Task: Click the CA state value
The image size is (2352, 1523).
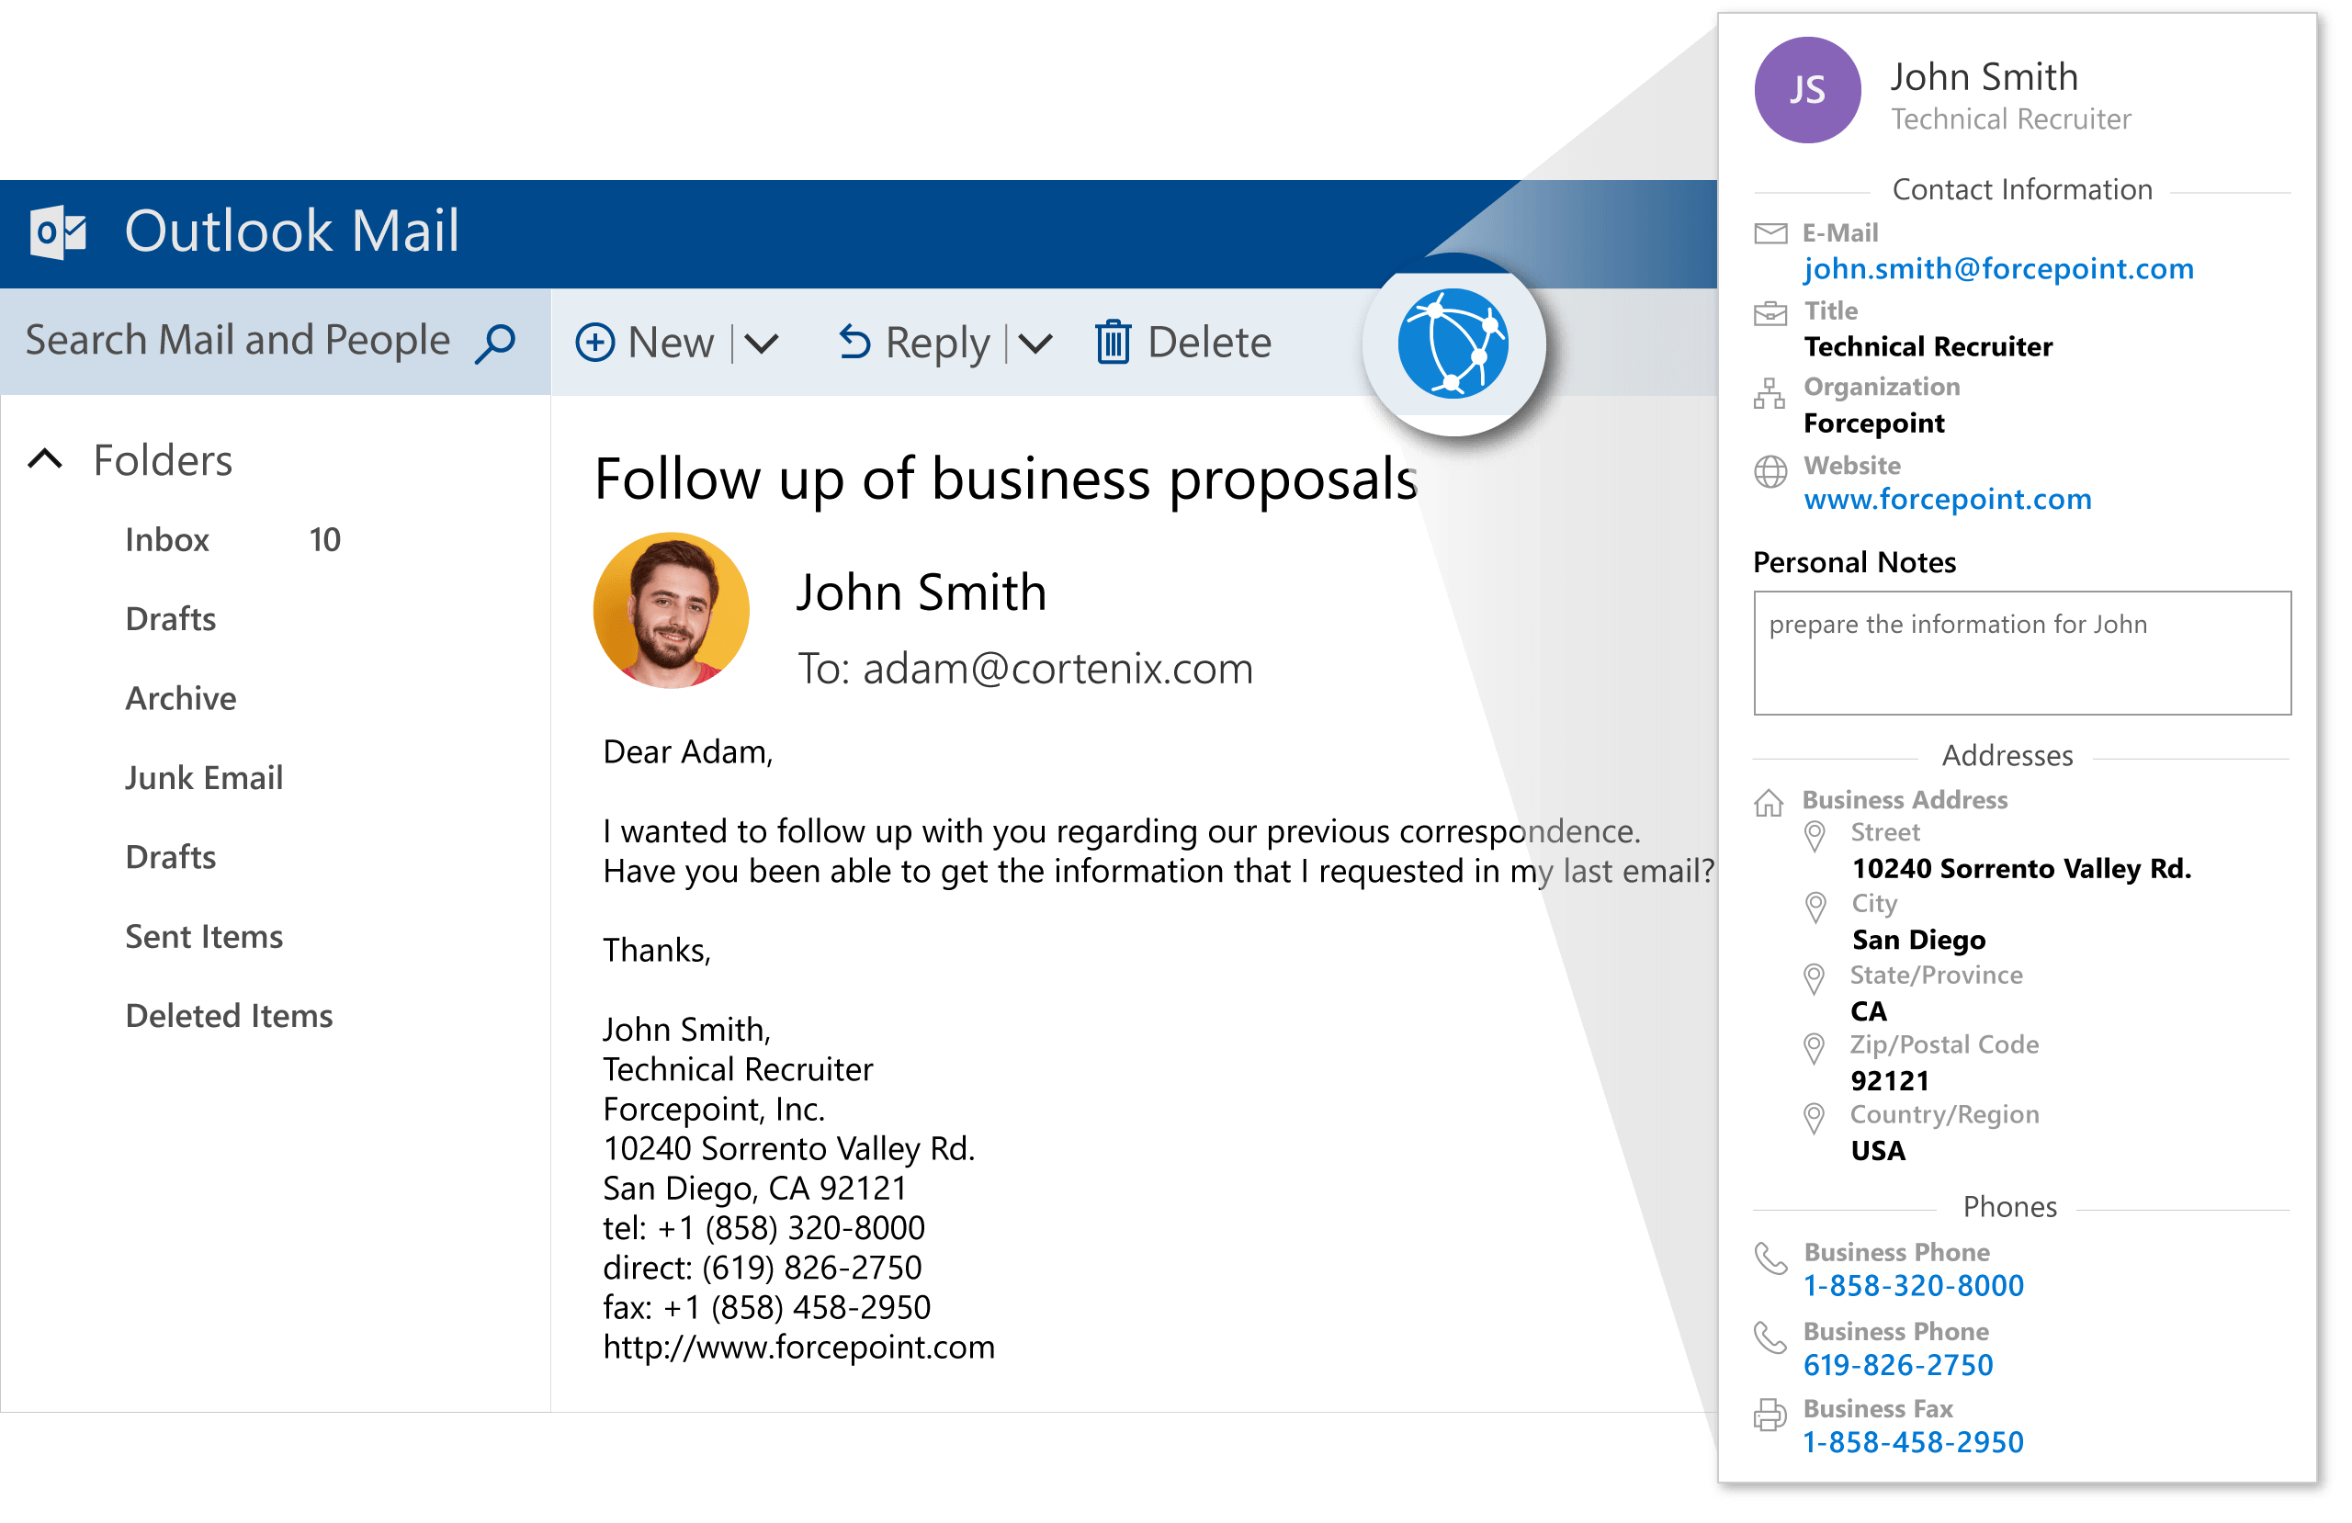Action: (x=1869, y=1011)
